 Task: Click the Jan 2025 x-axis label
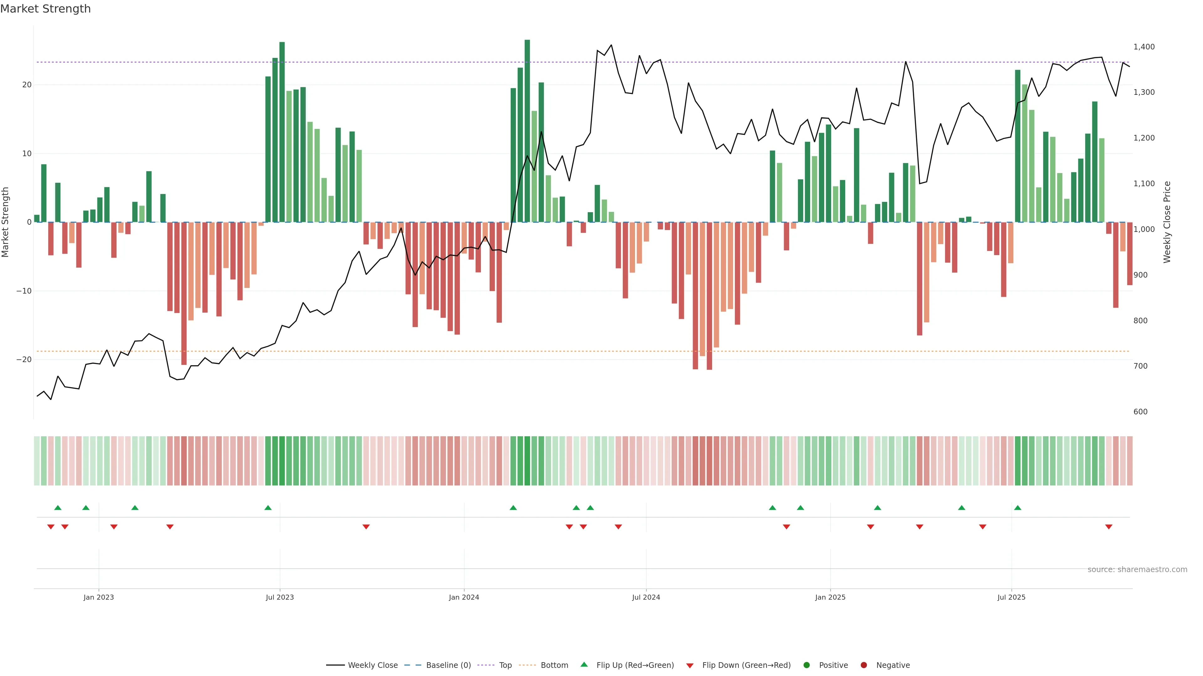click(x=830, y=597)
